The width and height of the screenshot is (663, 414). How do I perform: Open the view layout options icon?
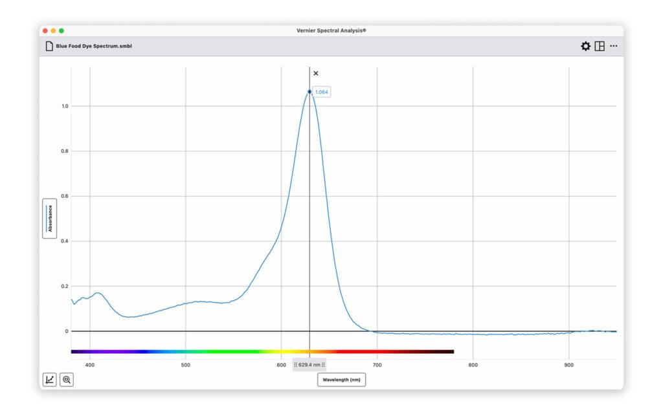pyautogui.click(x=600, y=47)
